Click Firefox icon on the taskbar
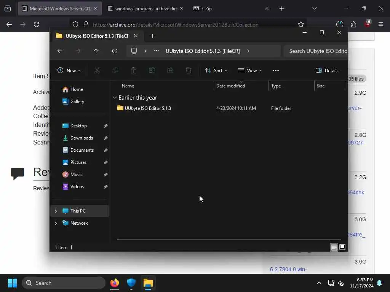The width and height of the screenshot is (390, 292). (x=114, y=283)
